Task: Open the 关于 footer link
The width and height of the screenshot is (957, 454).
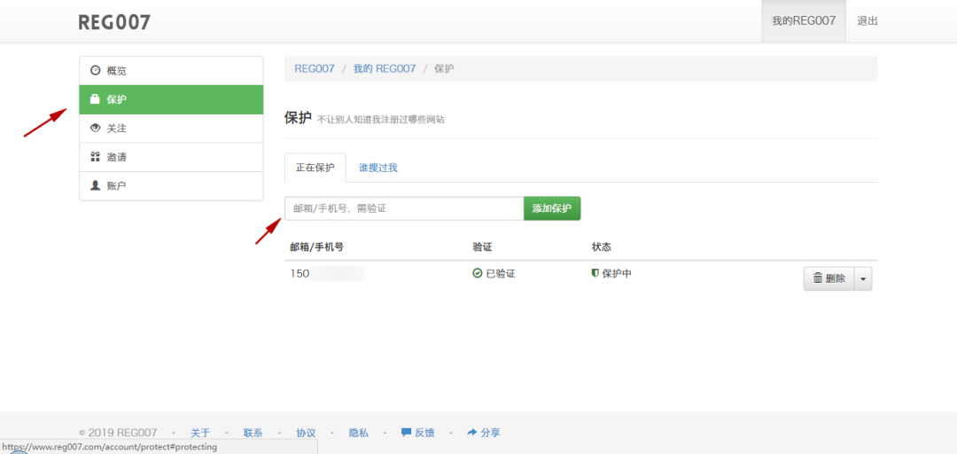Action: [200, 433]
